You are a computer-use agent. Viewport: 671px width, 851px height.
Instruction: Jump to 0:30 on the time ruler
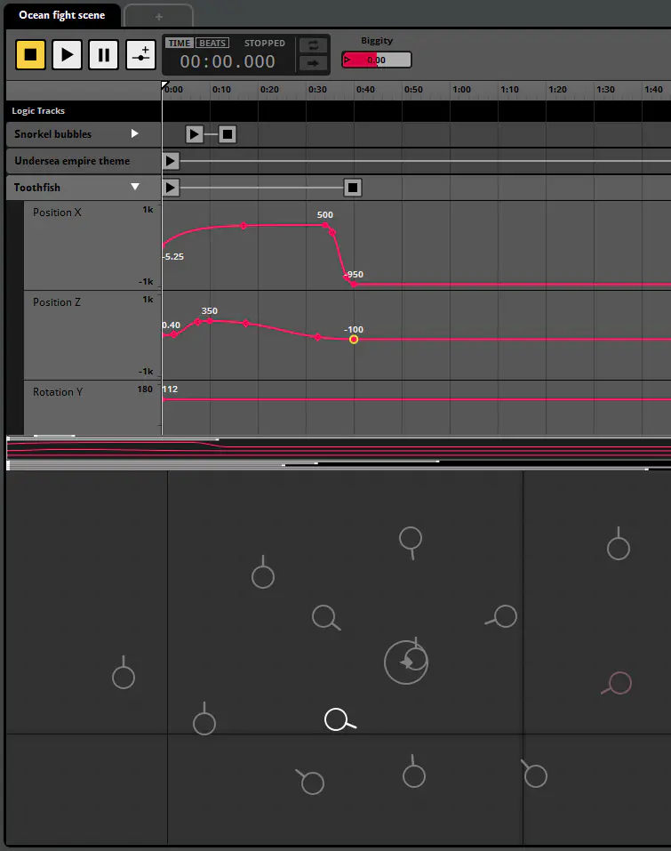[317, 90]
